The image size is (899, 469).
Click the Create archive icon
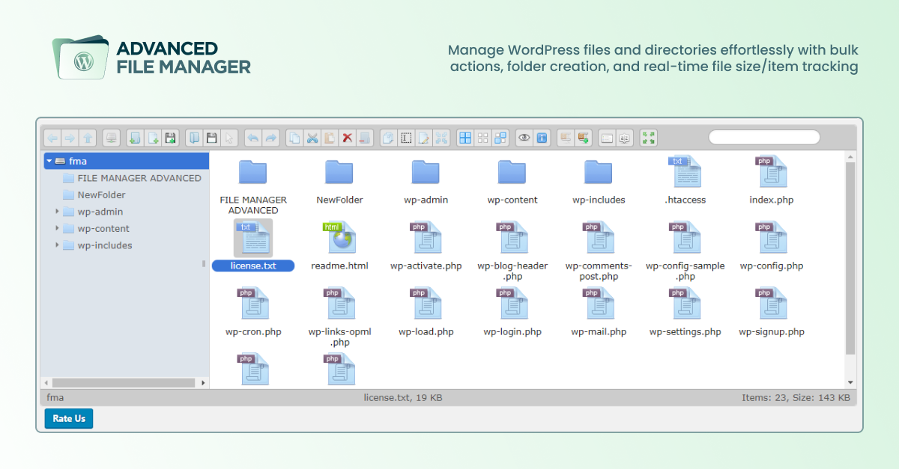tap(584, 138)
